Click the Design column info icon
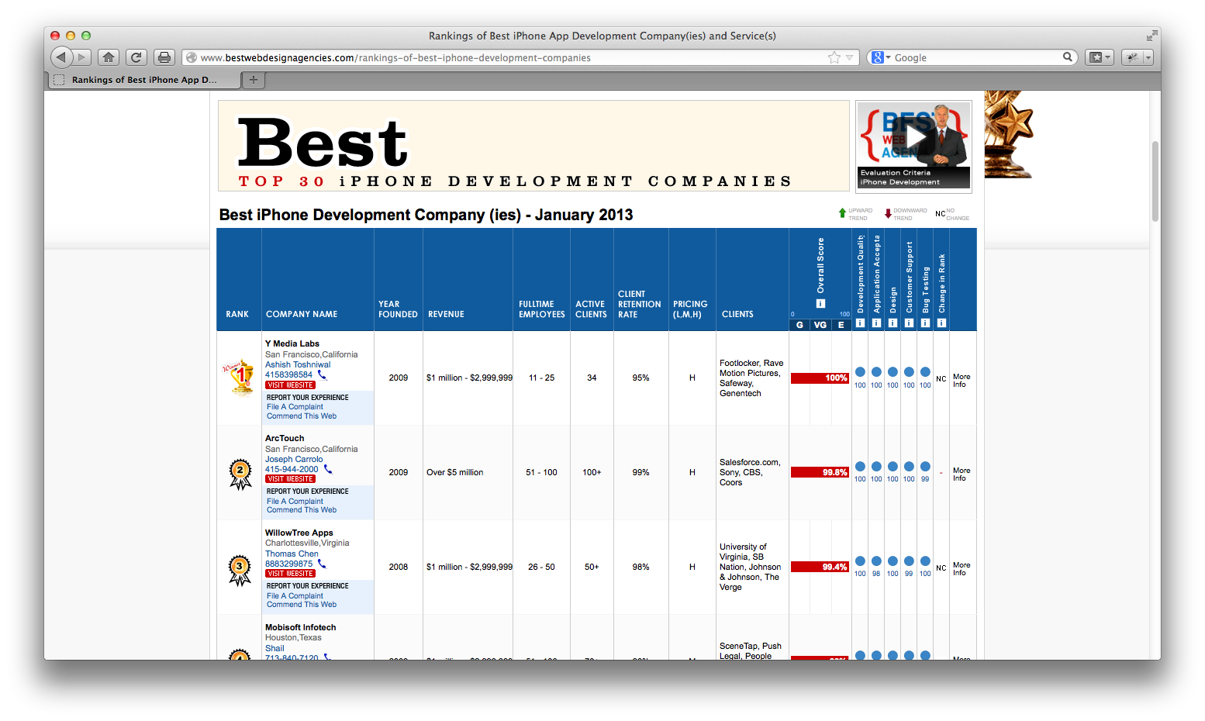 893,323
